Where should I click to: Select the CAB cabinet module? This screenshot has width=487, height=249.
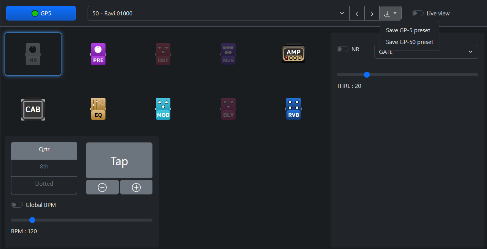click(33, 109)
